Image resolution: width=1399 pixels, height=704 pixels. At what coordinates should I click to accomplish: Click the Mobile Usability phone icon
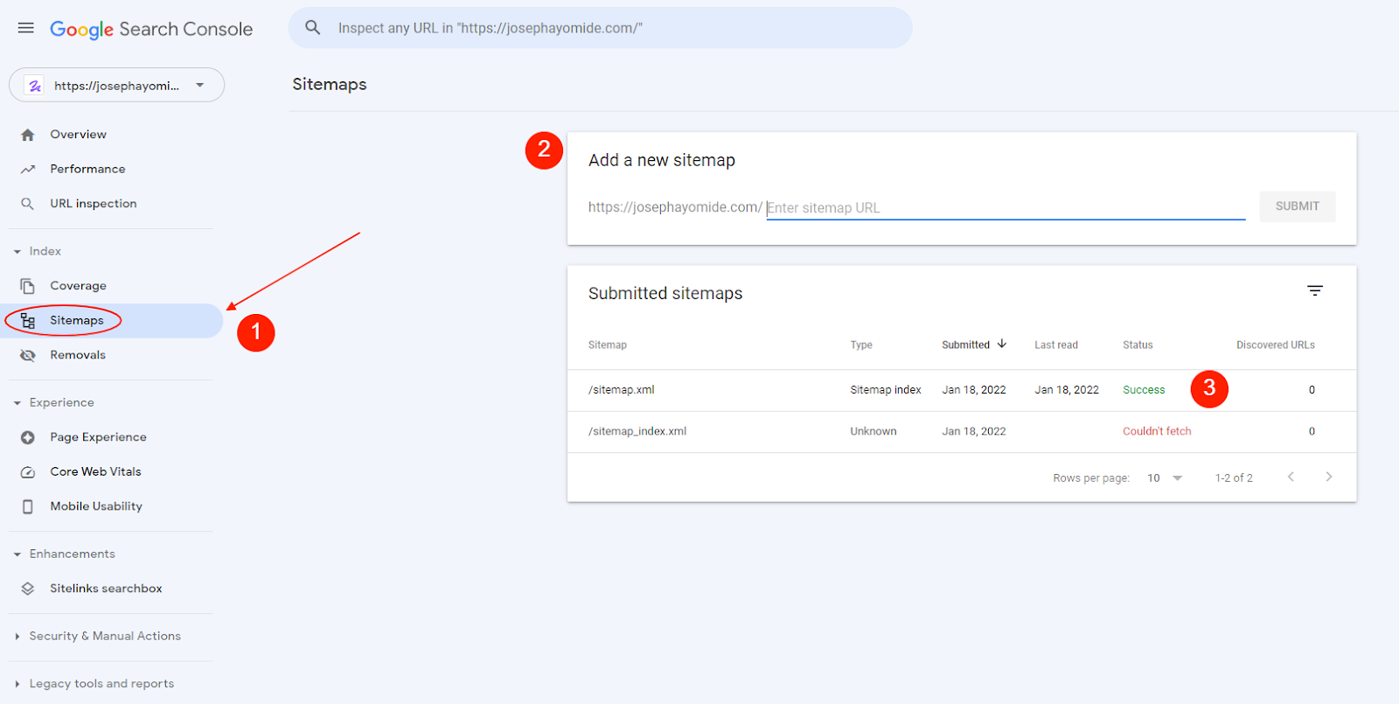(x=28, y=506)
